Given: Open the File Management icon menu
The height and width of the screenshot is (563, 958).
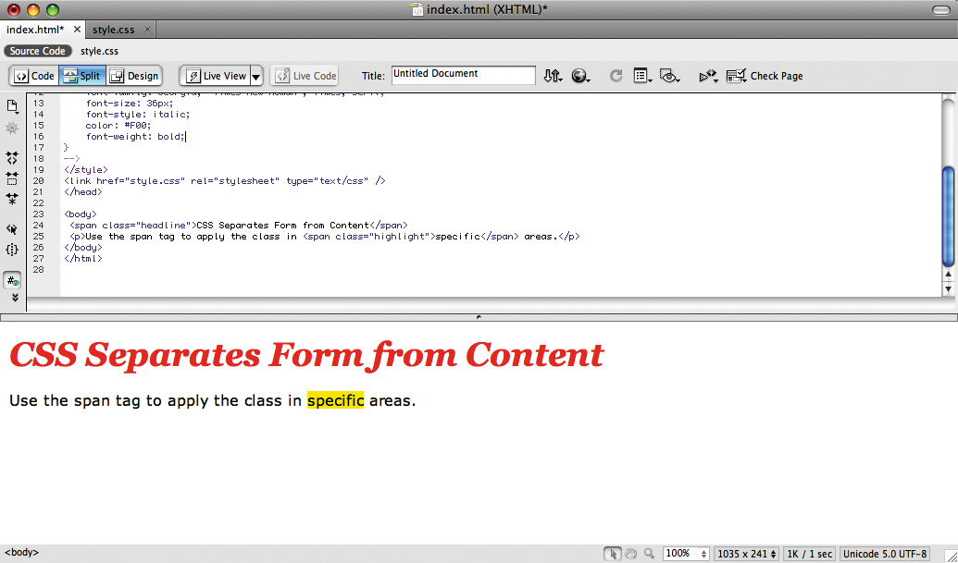Looking at the screenshot, I should point(553,76).
